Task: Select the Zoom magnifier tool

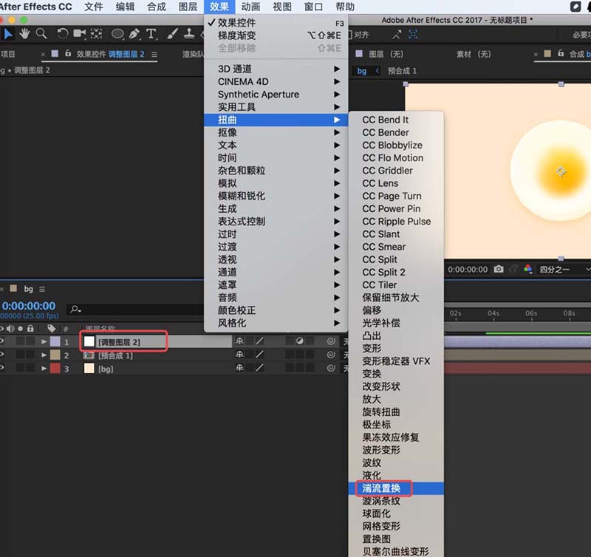Action: [41, 34]
